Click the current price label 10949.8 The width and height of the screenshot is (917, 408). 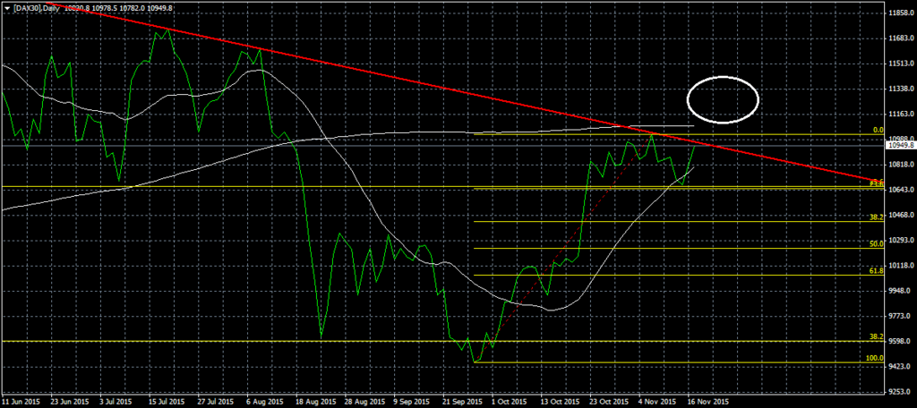click(899, 144)
